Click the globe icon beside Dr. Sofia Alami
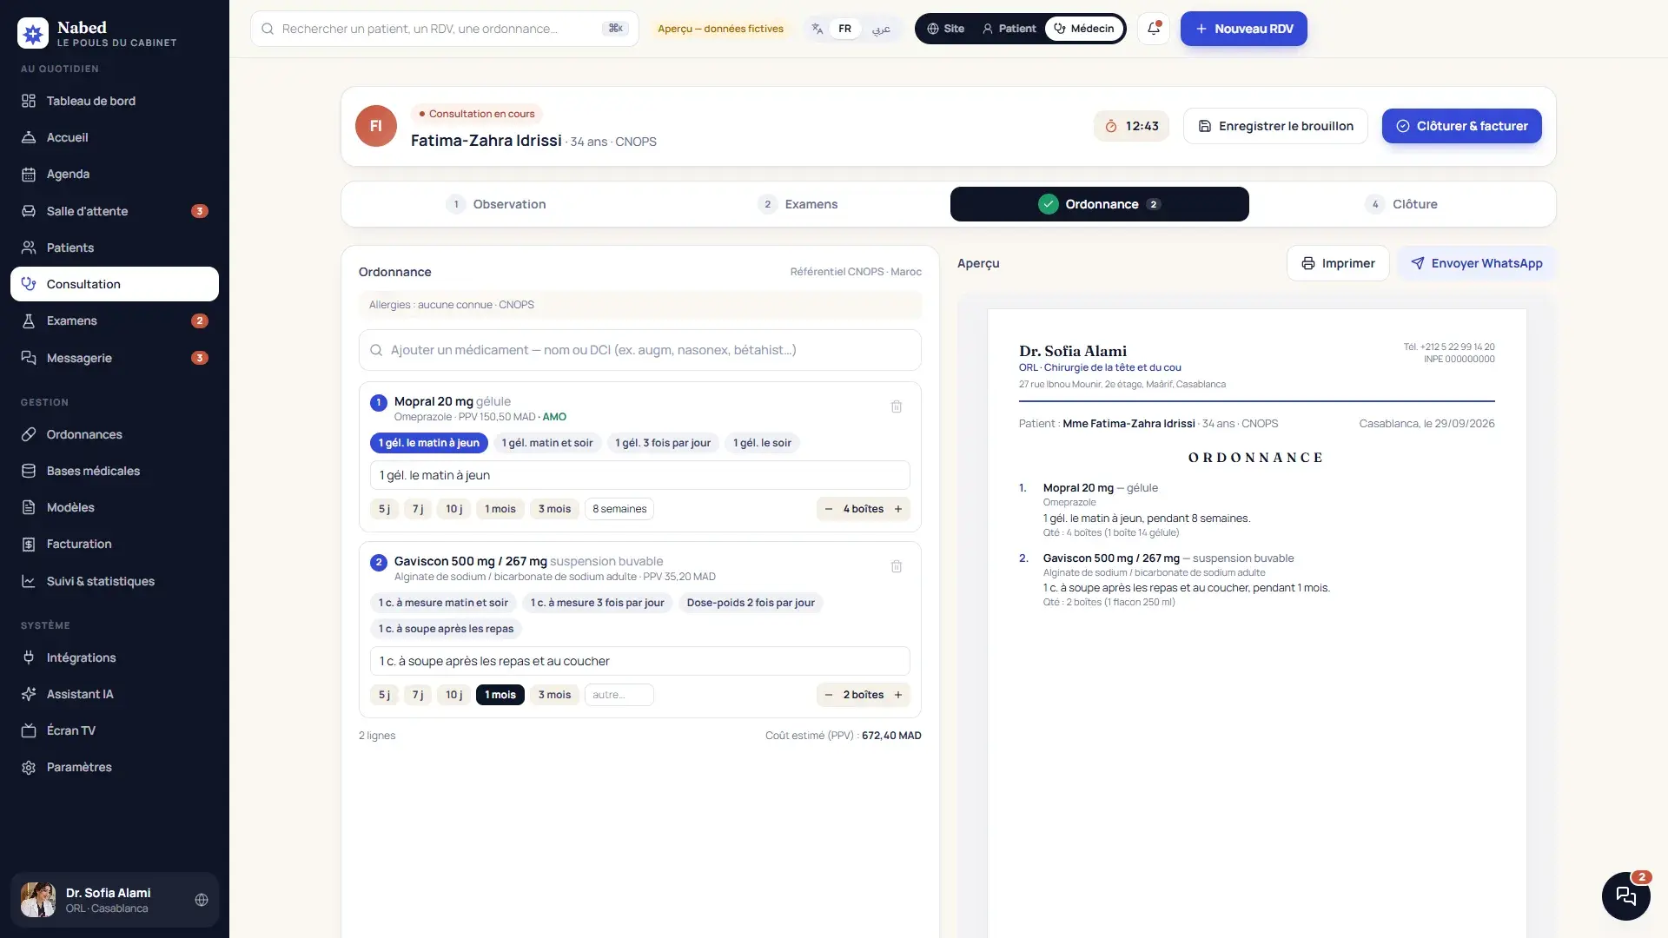1668x938 pixels. (202, 900)
